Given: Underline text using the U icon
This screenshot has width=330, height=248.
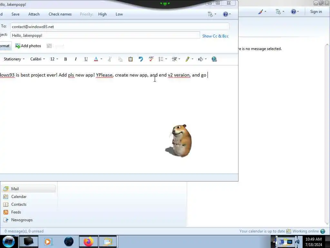Looking at the screenshot, I should 86,59.
